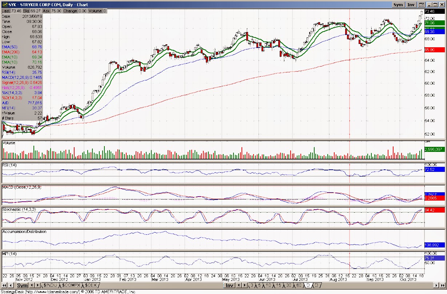The image size is (447, 294).
Task: Click the green 71.06 EMA price label
Action: (435, 23)
